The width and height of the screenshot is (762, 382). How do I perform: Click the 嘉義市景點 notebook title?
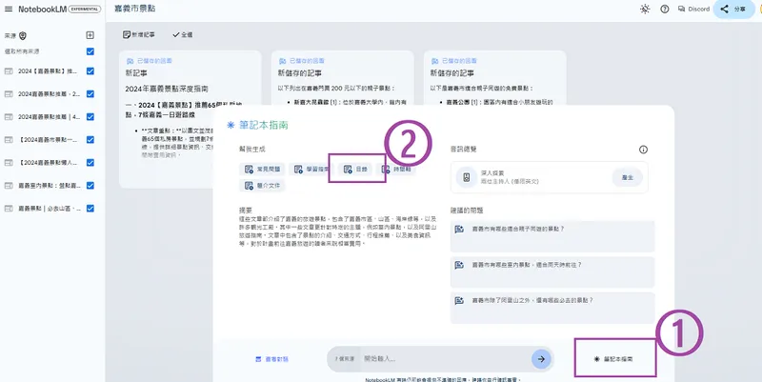coord(135,9)
